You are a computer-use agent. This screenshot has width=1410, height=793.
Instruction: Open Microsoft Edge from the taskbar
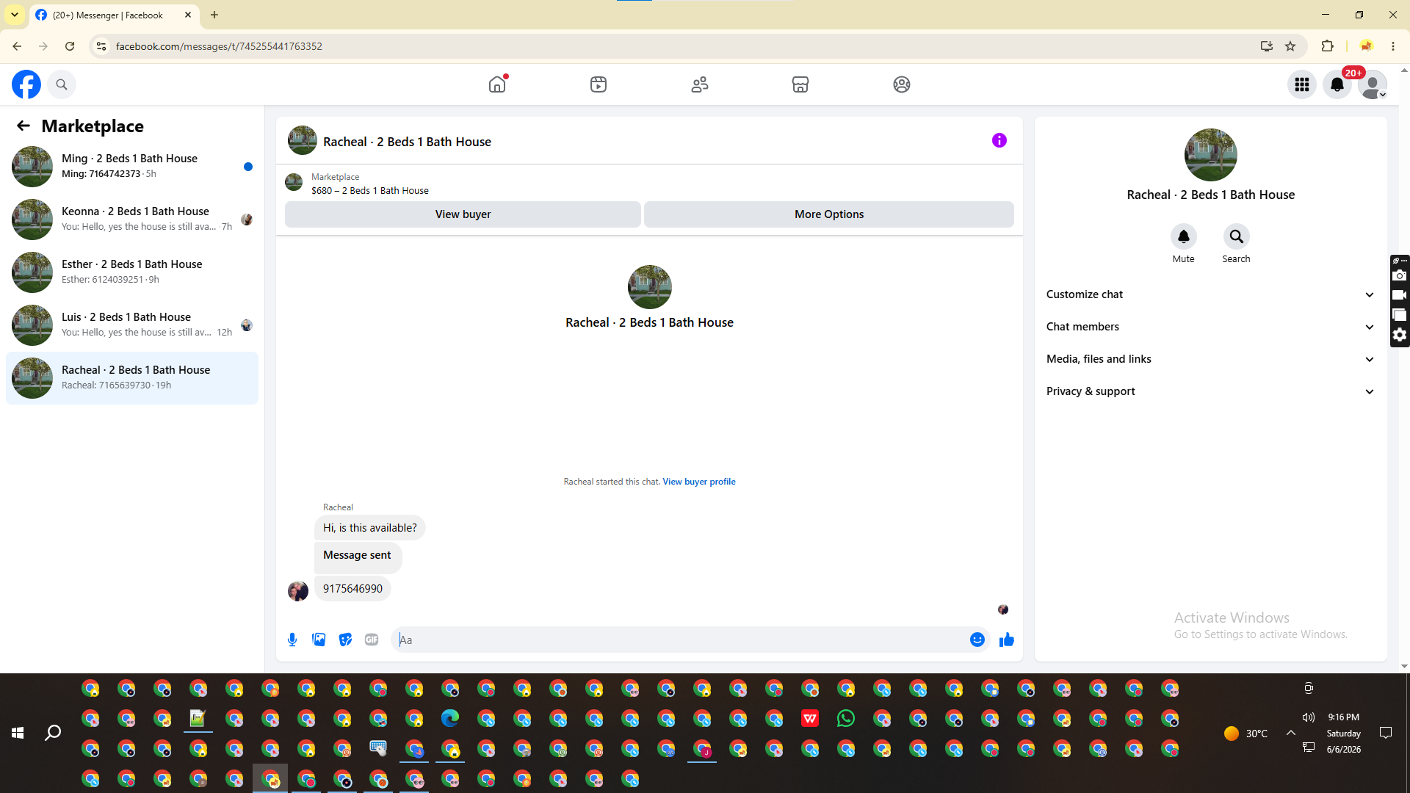point(450,718)
